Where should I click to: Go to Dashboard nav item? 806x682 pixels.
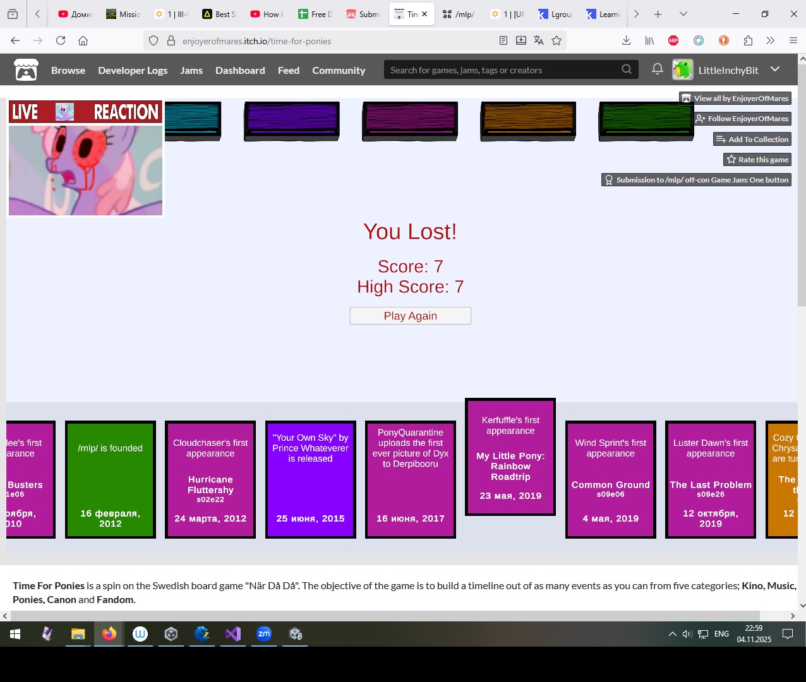click(240, 70)
